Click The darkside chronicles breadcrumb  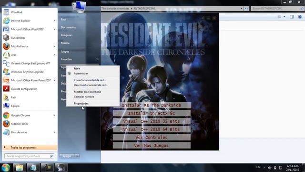click(115, 9)
